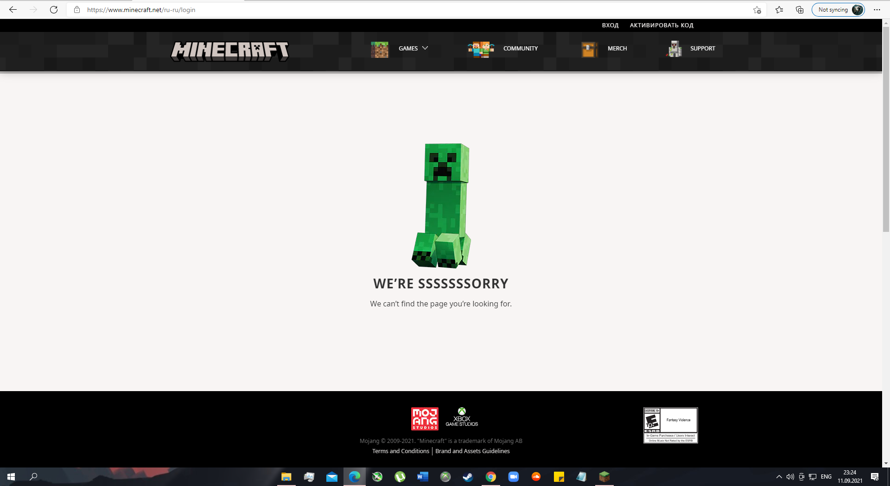Click the browser forward arrow
This screenshot has height=486, width=890.
[x=33, y=10]
